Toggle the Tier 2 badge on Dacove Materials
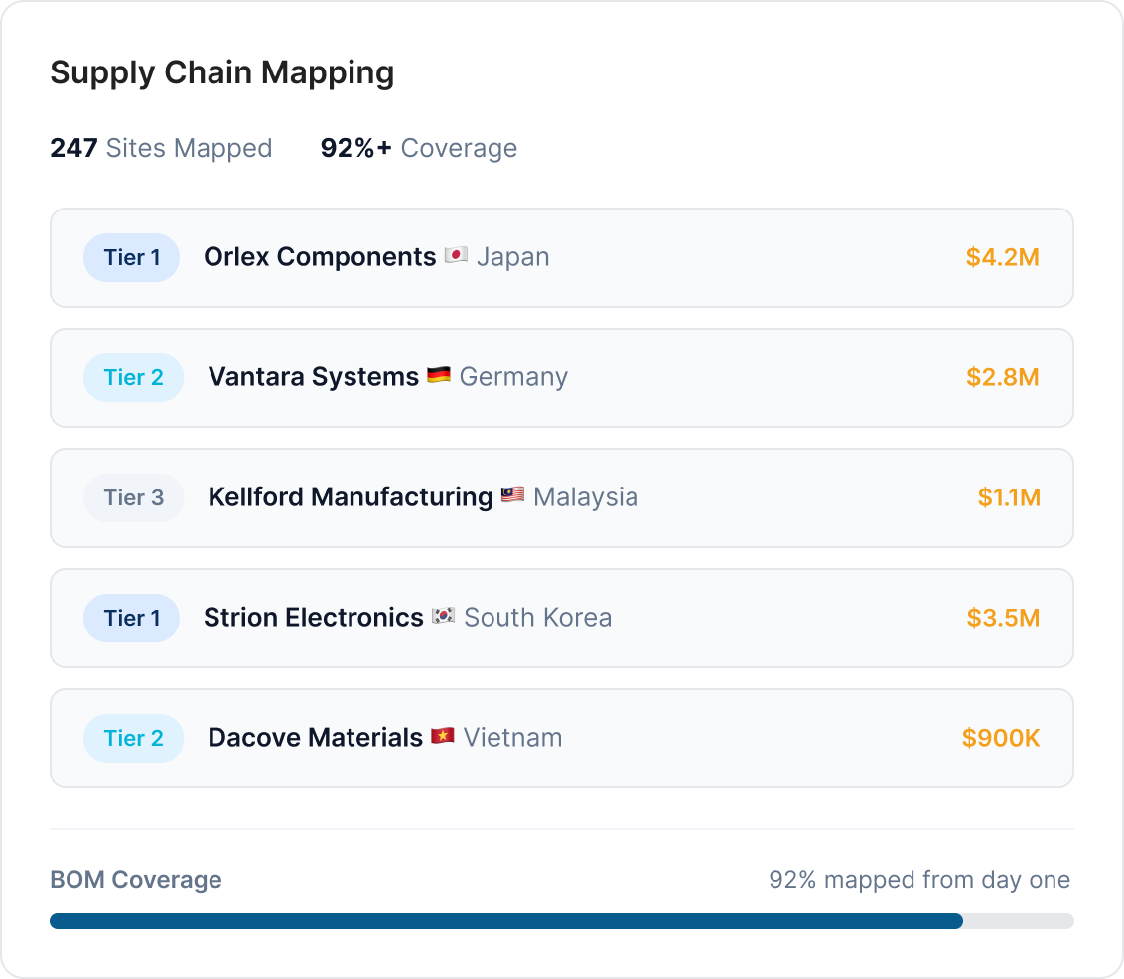This screenshot has height=979, width=1124. (133, 737)
